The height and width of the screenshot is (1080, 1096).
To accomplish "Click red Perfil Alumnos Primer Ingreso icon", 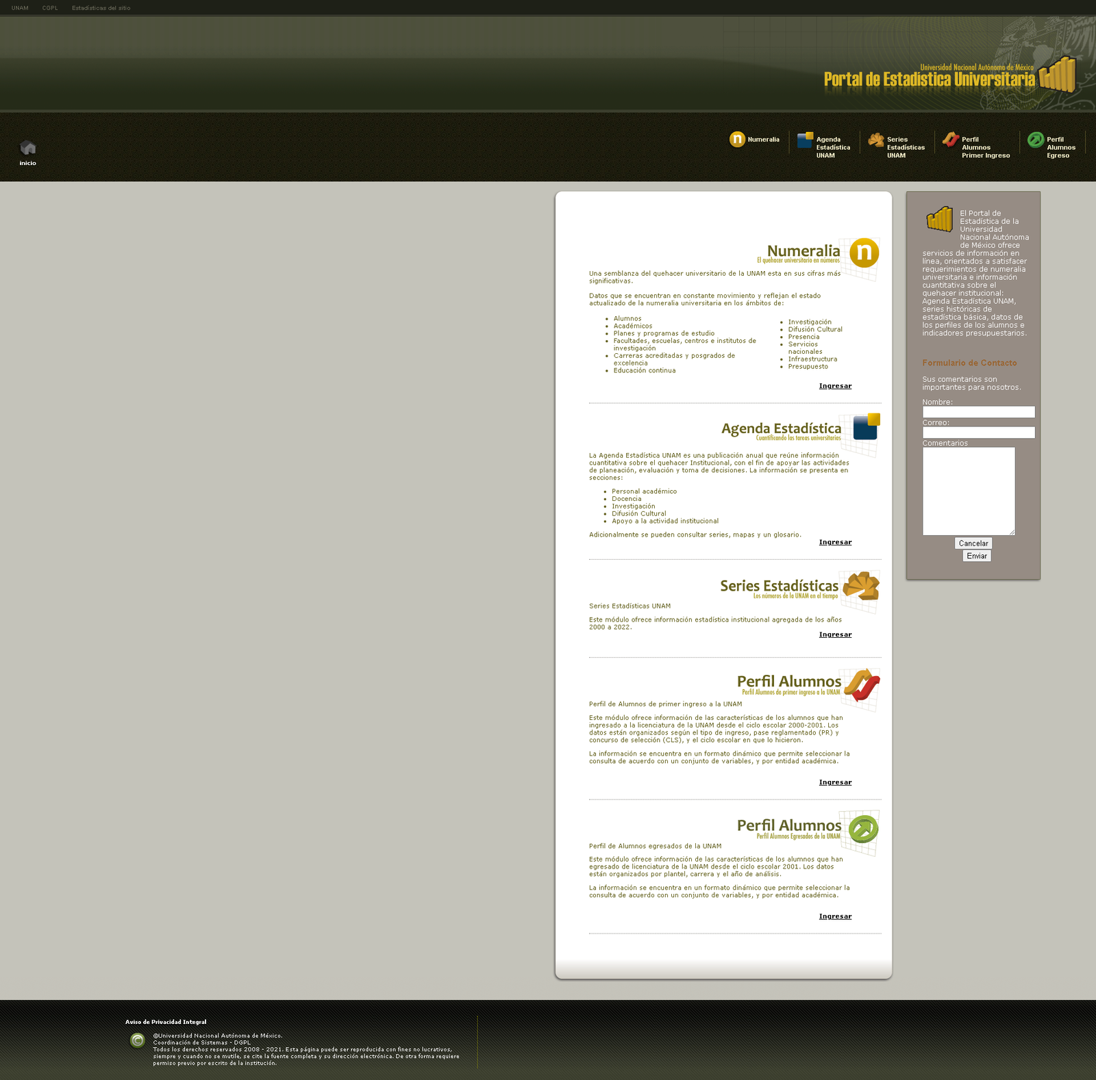I will coord(950,140).
